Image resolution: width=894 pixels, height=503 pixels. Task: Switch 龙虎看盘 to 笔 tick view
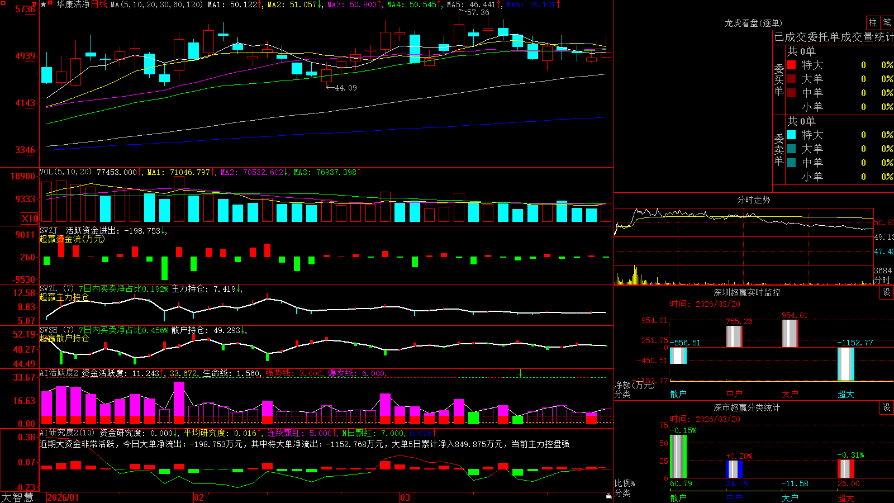887,23
